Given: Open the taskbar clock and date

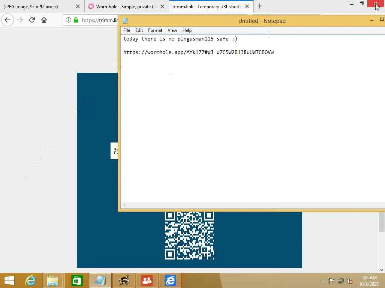Looking at the screenshot, I should [x=368, y=281].
